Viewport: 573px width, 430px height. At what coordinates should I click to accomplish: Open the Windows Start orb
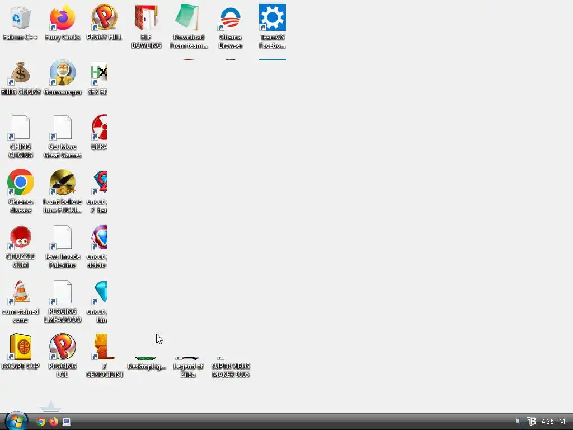[16, 421]
